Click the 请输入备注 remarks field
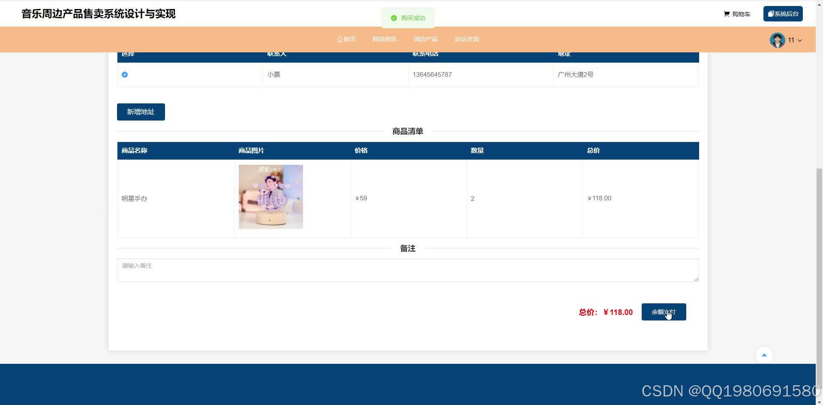Screen dimensions: 823x405 pyautogui.click(x=408, y=270)
